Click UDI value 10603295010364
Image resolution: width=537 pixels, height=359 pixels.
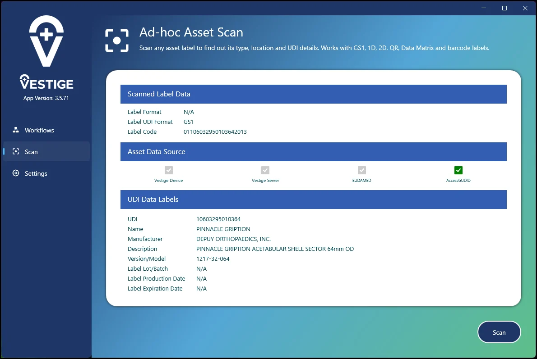pyautogui.click(x=218, y=219)
